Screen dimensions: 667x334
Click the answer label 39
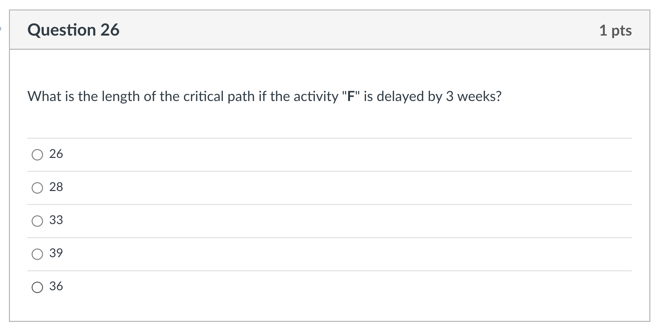56,253
